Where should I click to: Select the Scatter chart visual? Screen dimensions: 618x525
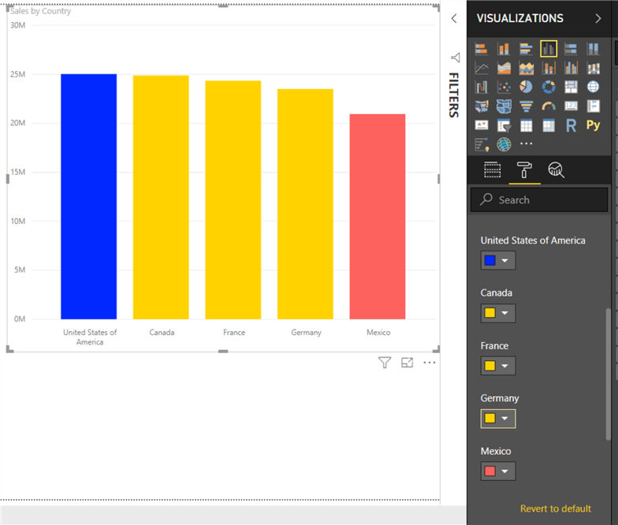point(504,87)
